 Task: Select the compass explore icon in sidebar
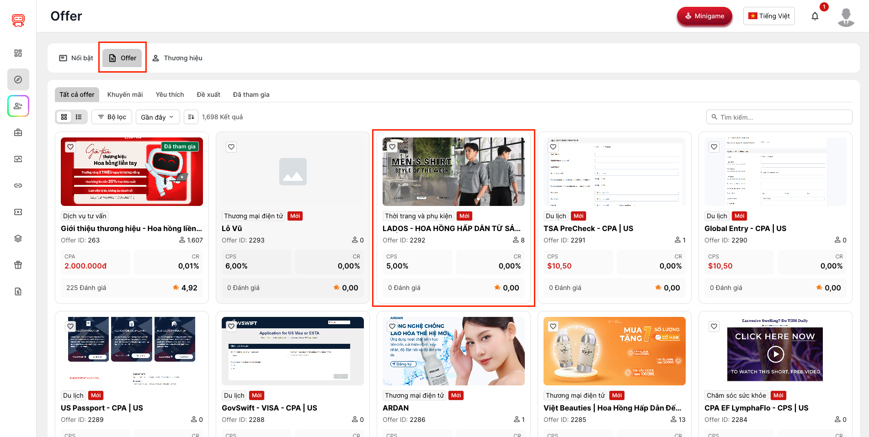click(x=18, y=79)
